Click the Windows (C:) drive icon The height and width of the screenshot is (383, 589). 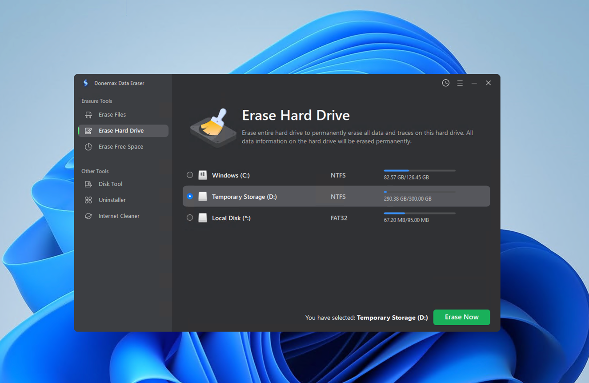[203, 175]
